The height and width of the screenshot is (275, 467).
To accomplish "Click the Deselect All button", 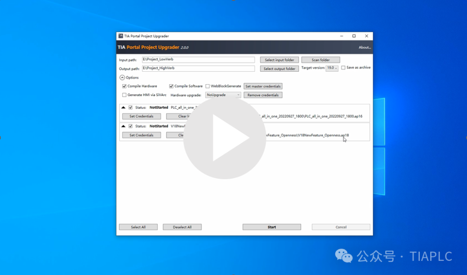I will [182, 227].
